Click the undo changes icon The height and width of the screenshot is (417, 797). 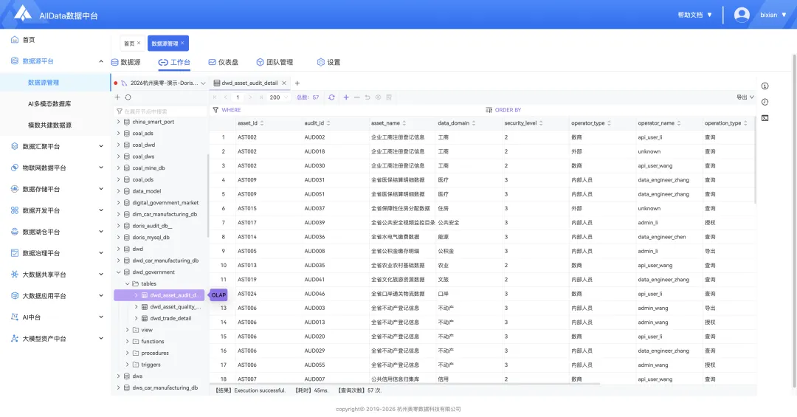point(367,97)
